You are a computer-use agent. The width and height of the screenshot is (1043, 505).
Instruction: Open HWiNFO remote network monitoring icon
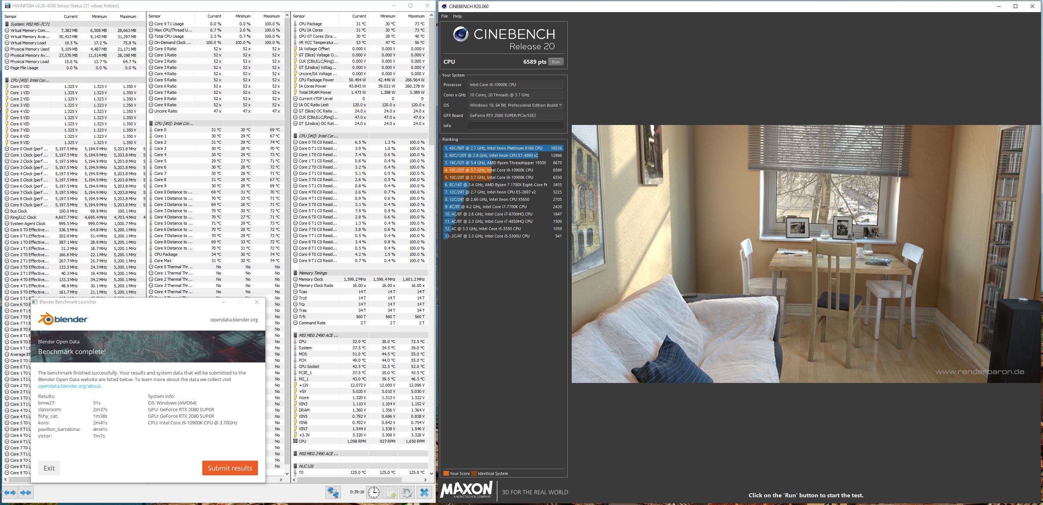click(333, 493)
